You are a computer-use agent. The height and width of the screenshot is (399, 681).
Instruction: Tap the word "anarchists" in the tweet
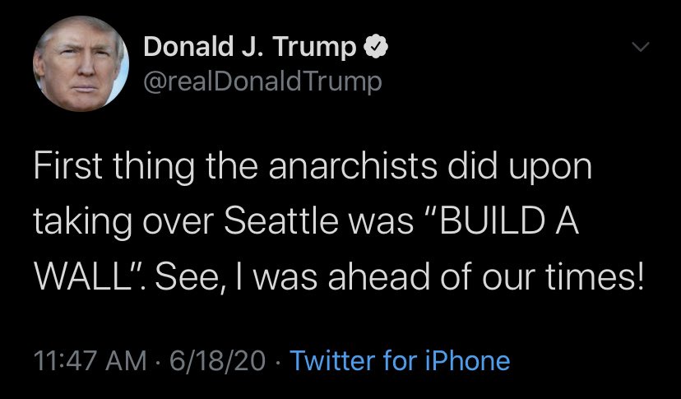pyautogui.click(x=340, y=168)
